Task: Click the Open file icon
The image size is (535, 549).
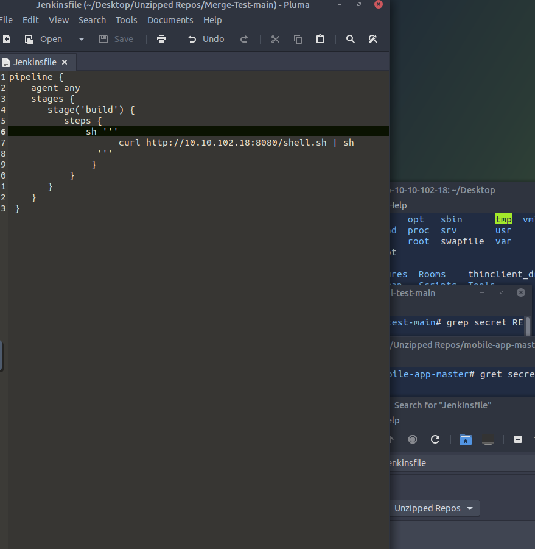Action: point(29,39)
